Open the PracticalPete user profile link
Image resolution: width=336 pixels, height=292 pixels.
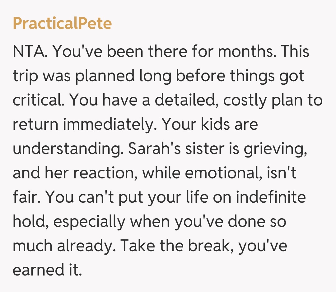click(62, 24)
